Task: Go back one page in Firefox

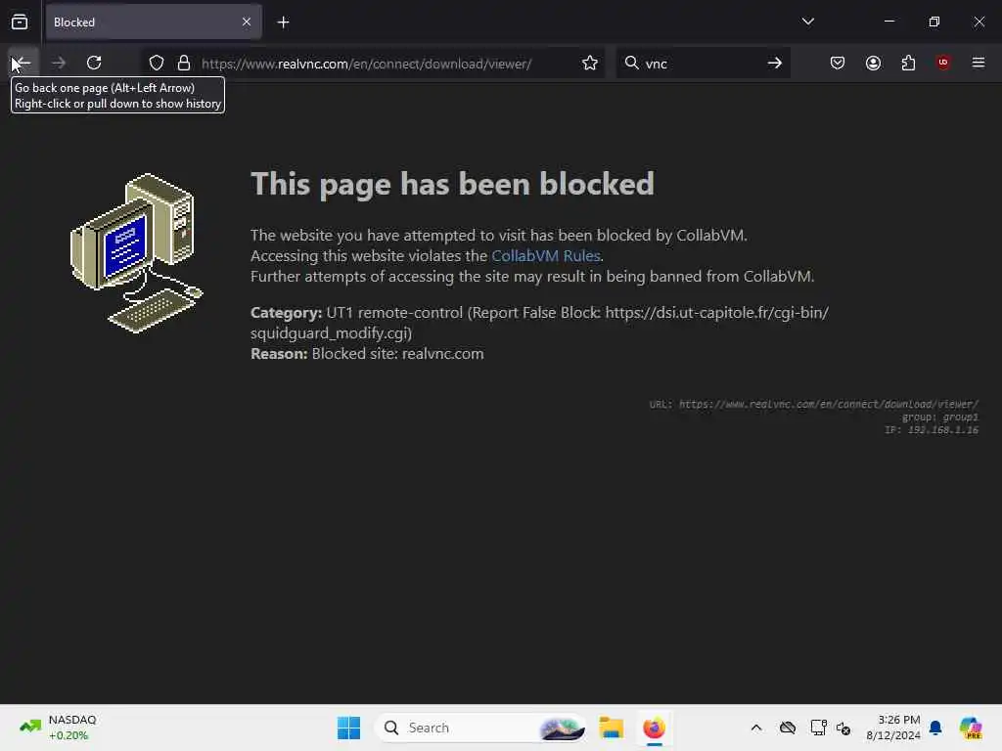Action: pos(23,63)
